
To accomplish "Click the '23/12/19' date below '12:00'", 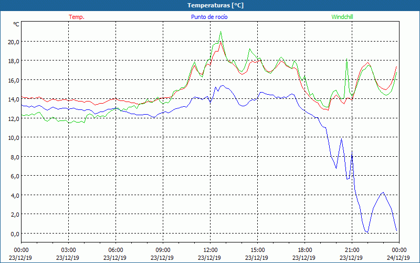I will tap(209, 258).
